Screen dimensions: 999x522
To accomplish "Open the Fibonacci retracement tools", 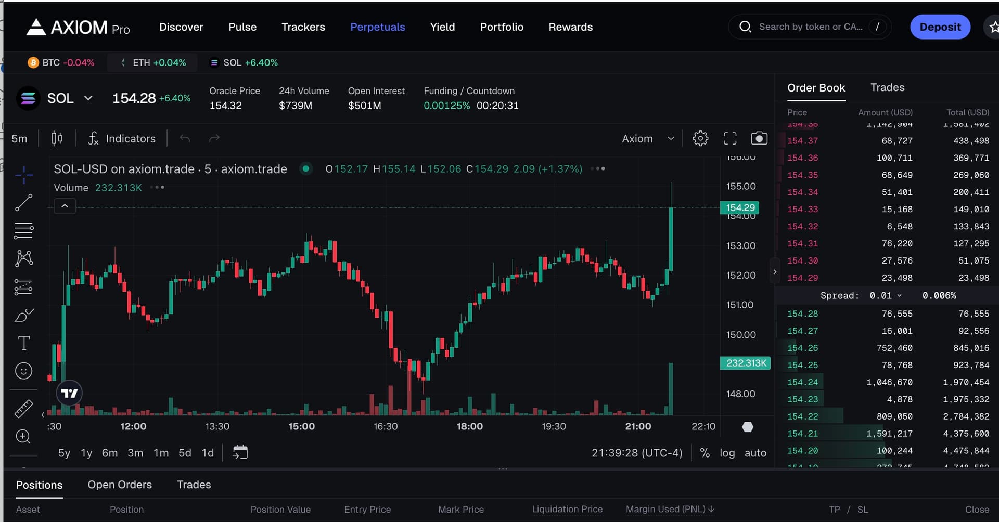I will coord(24,230).
